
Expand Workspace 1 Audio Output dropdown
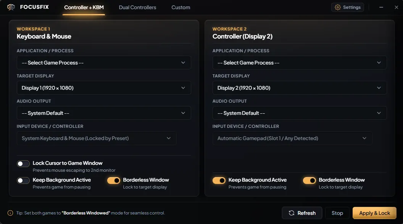click(x=104, y=113)
